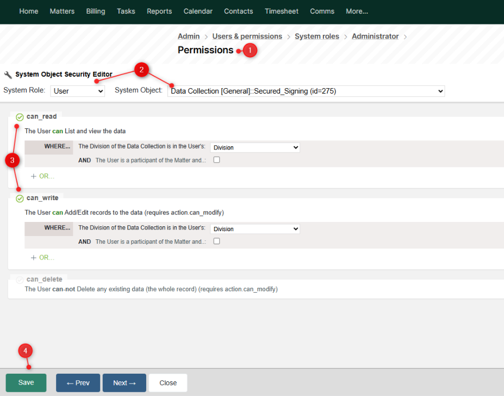Check the Matter participant checkbox under can_read

(216, 159)
